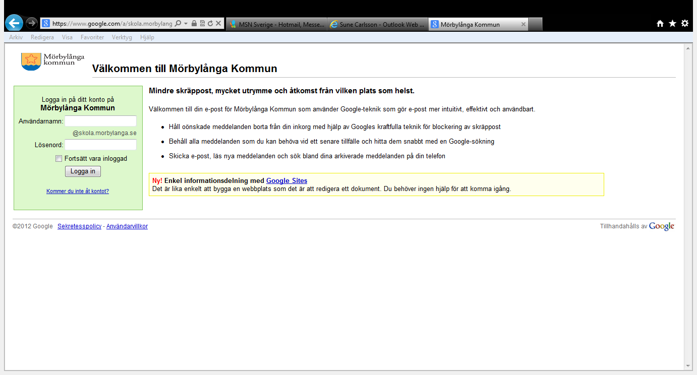Open the Verktyg menu
Viewport: 697px width, 375px height.
pyautogui.click(x=122, y=37)
